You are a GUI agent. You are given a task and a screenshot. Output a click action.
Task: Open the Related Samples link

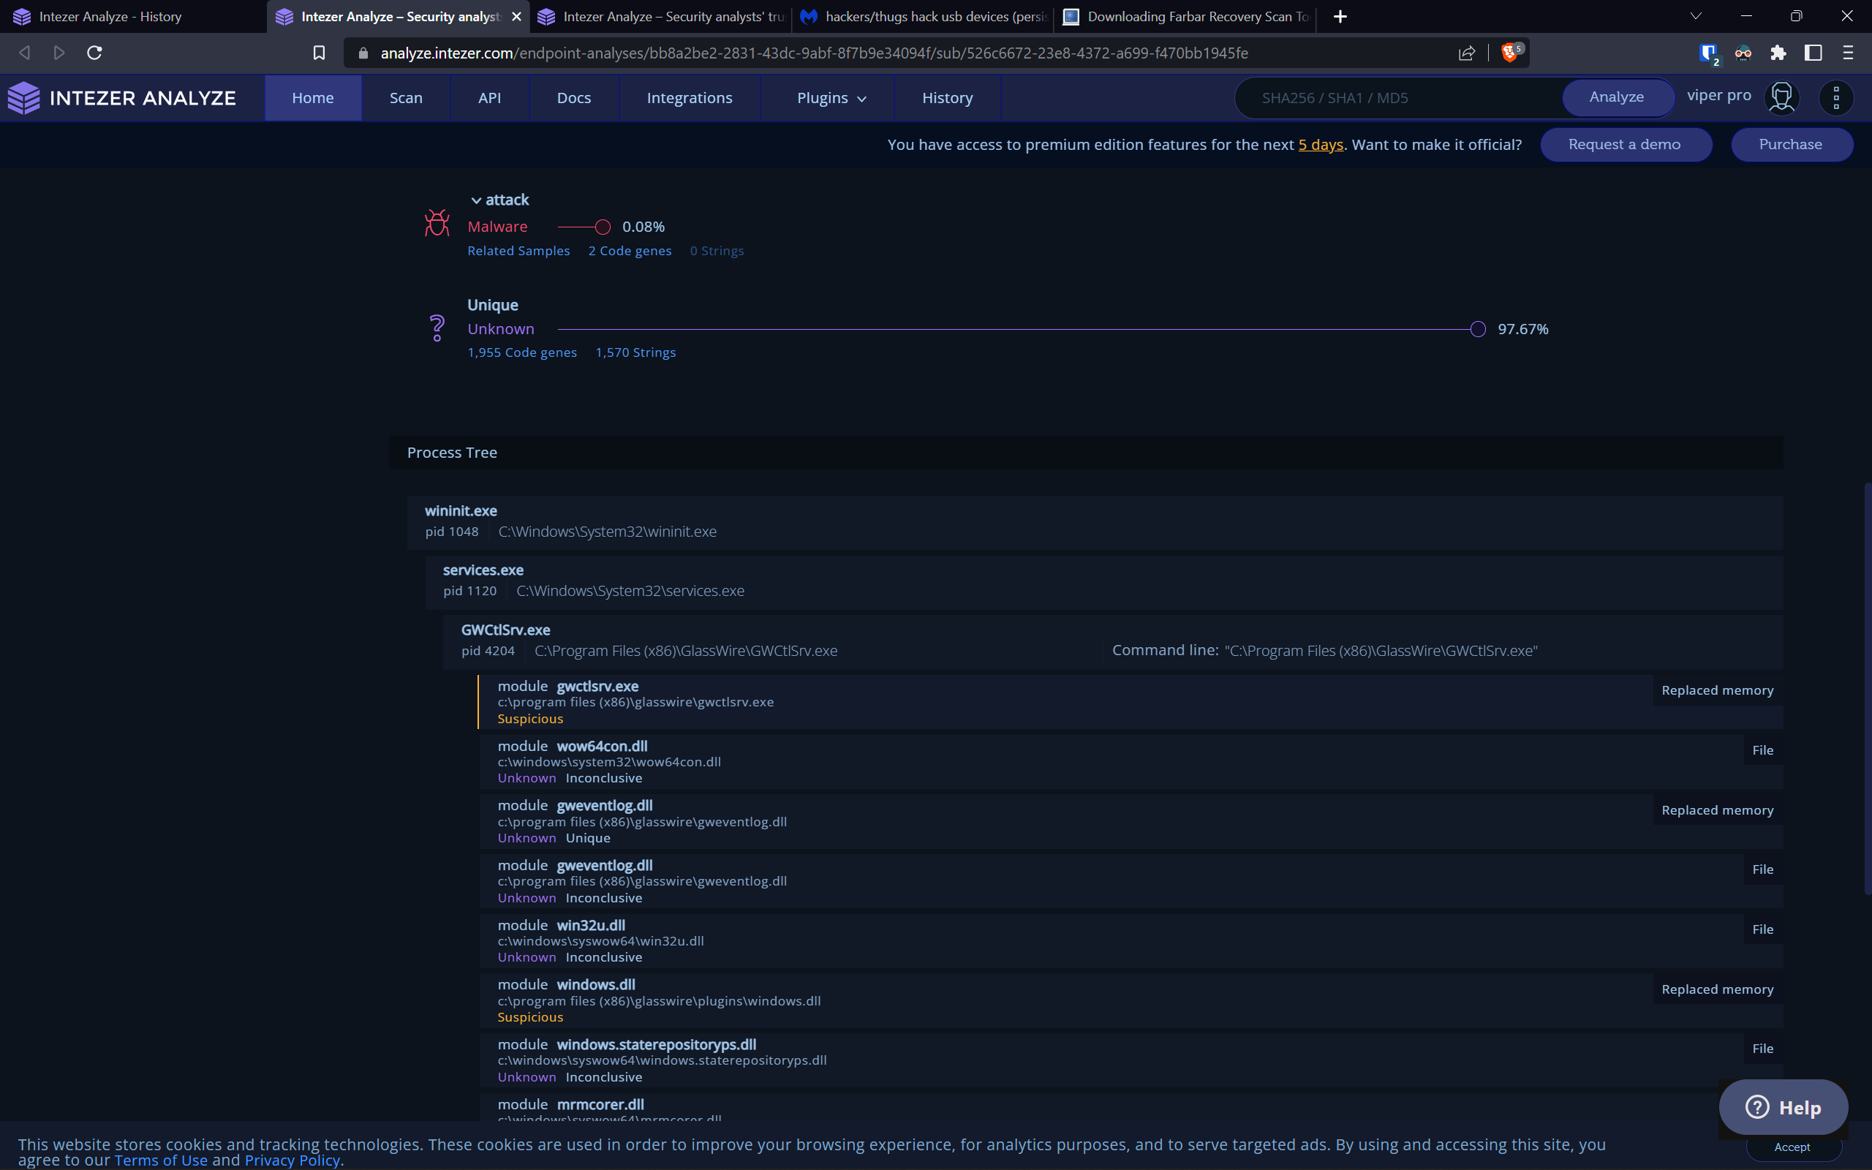[518, 250]
